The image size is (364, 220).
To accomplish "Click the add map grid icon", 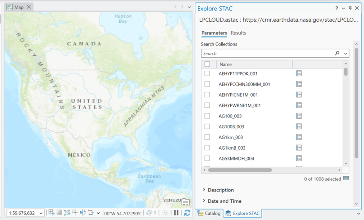I will pyautogui.click(x=51, y=213).
